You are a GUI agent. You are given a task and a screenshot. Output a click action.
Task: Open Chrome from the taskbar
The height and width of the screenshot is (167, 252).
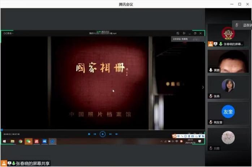click(x=21, y=141)
